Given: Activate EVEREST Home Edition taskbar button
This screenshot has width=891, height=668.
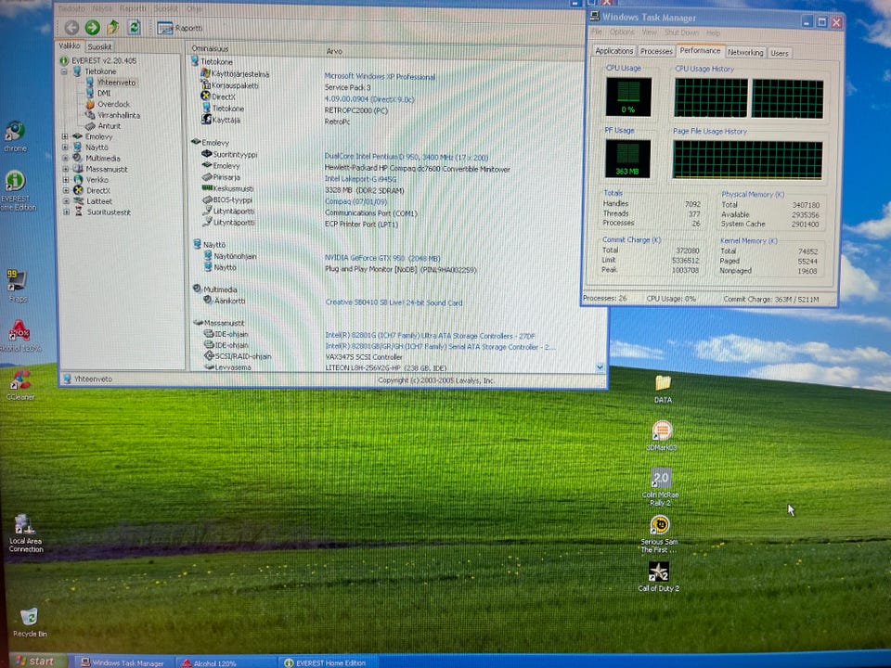Looking at the screenshot, I should 328,662.
